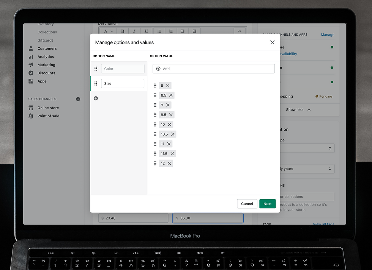372x270 pixels.
Task: Cancel the options dialog
Action: (x=247, y=204)
